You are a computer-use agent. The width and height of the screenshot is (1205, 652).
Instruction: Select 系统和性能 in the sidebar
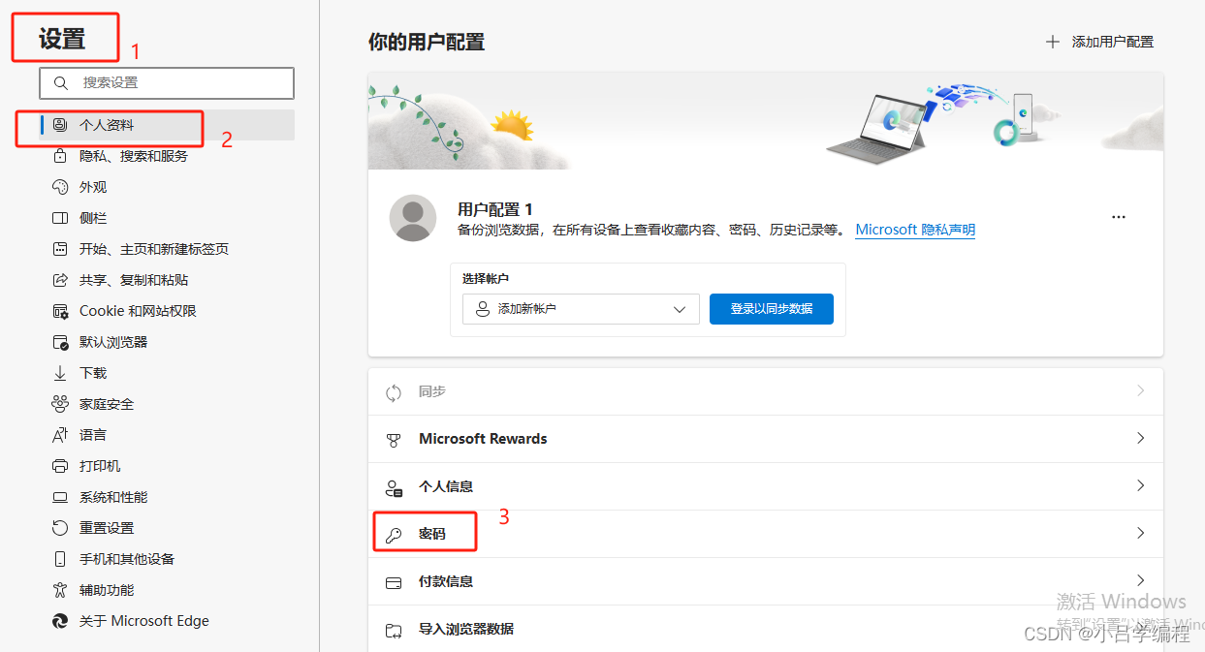pyautogui.click(x=168, y=497)
